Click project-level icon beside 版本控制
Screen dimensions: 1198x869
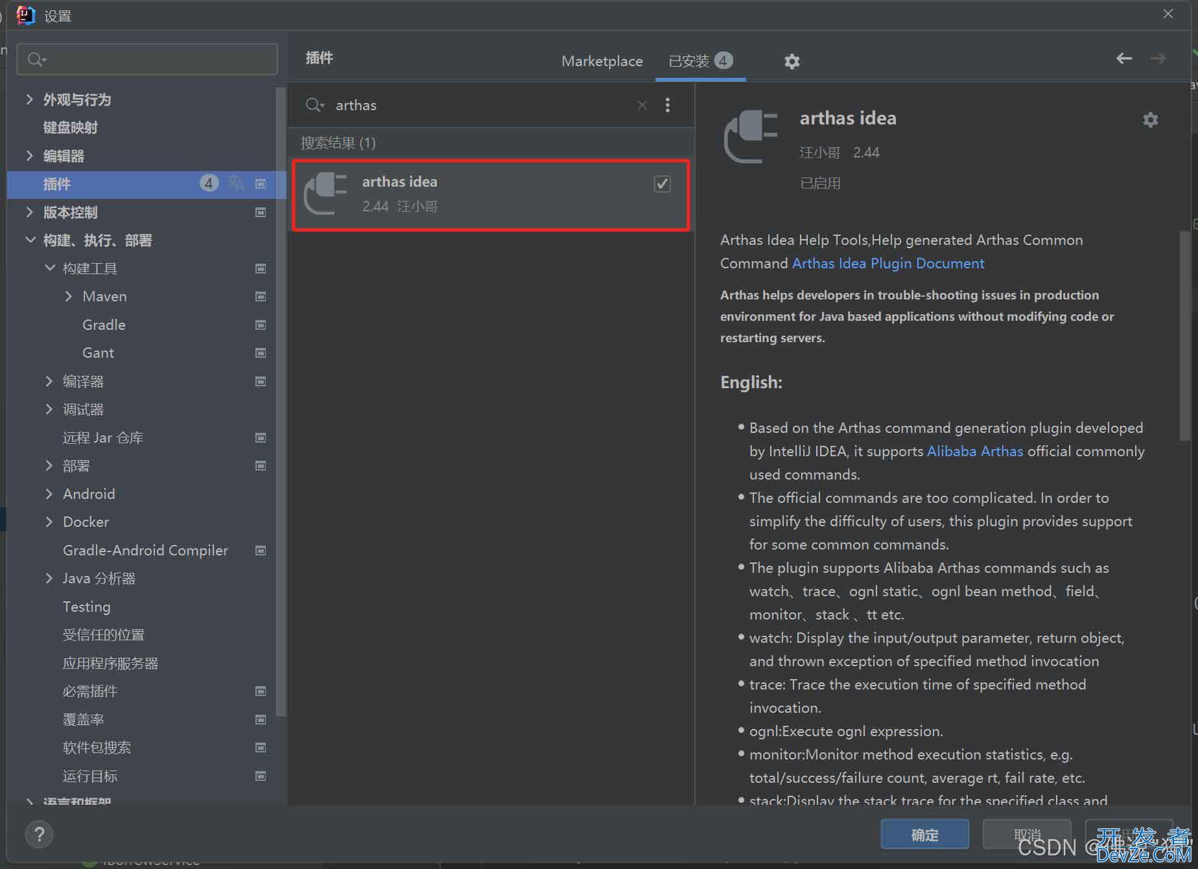tap(261, 213)
